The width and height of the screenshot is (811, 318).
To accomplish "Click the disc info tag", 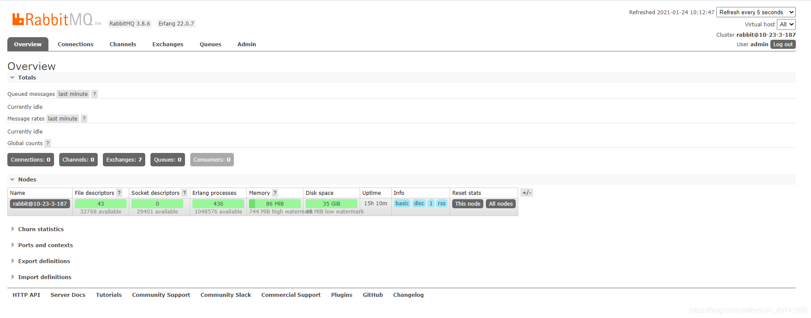I will [x=419, y=204].
